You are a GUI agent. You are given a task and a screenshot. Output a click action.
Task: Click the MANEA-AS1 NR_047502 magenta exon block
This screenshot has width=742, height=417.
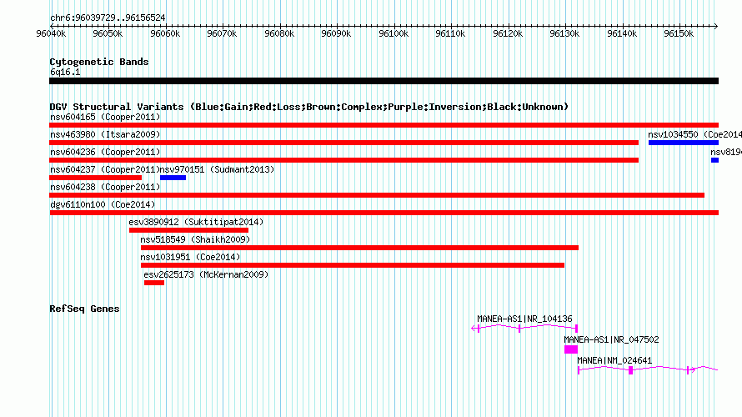571,349
